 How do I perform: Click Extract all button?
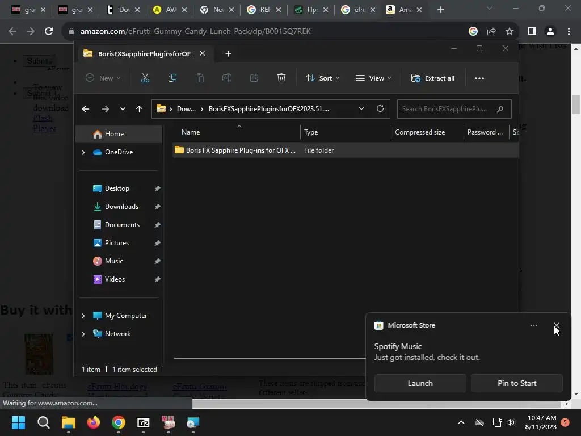(433, 78)
